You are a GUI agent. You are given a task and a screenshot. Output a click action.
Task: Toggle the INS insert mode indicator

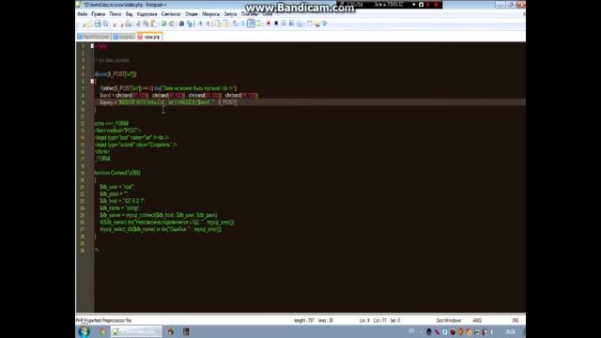pyautogui.click(x=516, y=320)
